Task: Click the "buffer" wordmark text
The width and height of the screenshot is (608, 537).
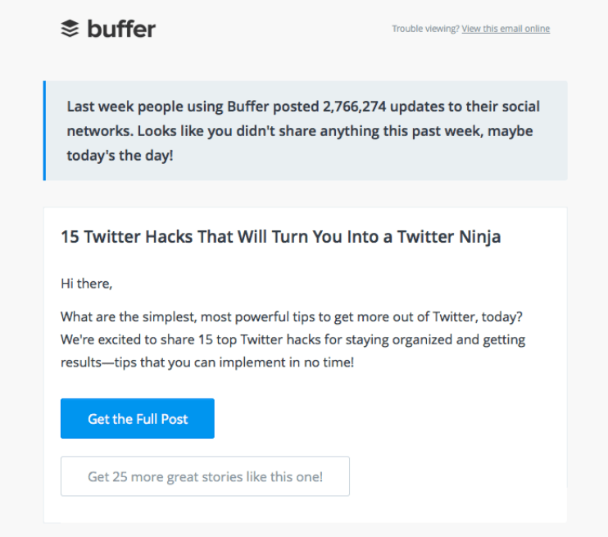Action: pyautogui.click(x=121, y=29)
